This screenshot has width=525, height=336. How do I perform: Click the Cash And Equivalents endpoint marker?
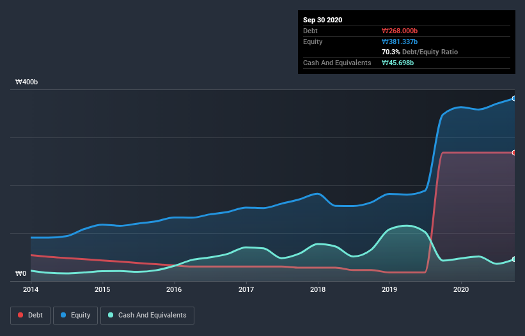(514, 259)
